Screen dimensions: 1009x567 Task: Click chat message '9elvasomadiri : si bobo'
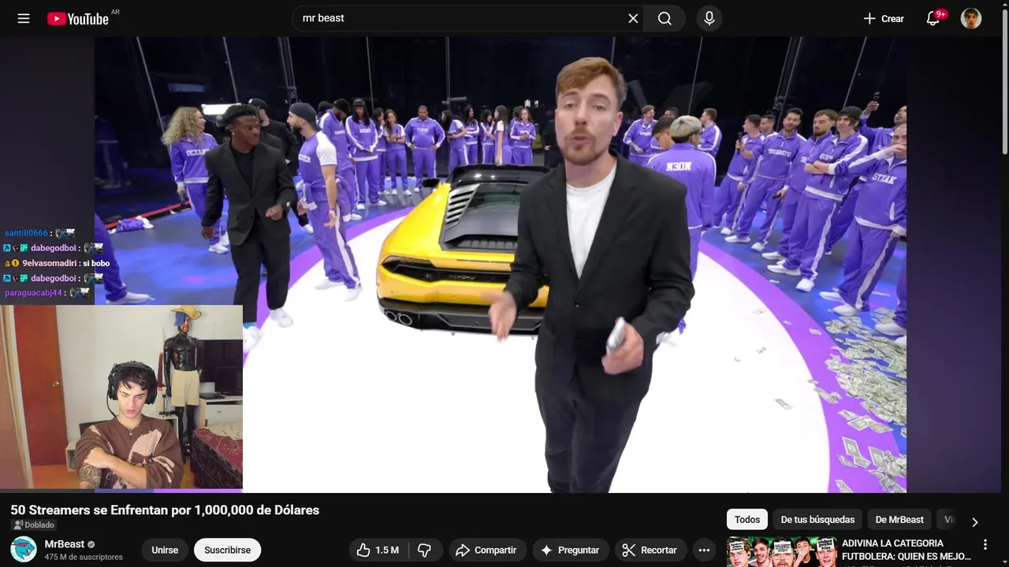(x=57, y=263)
